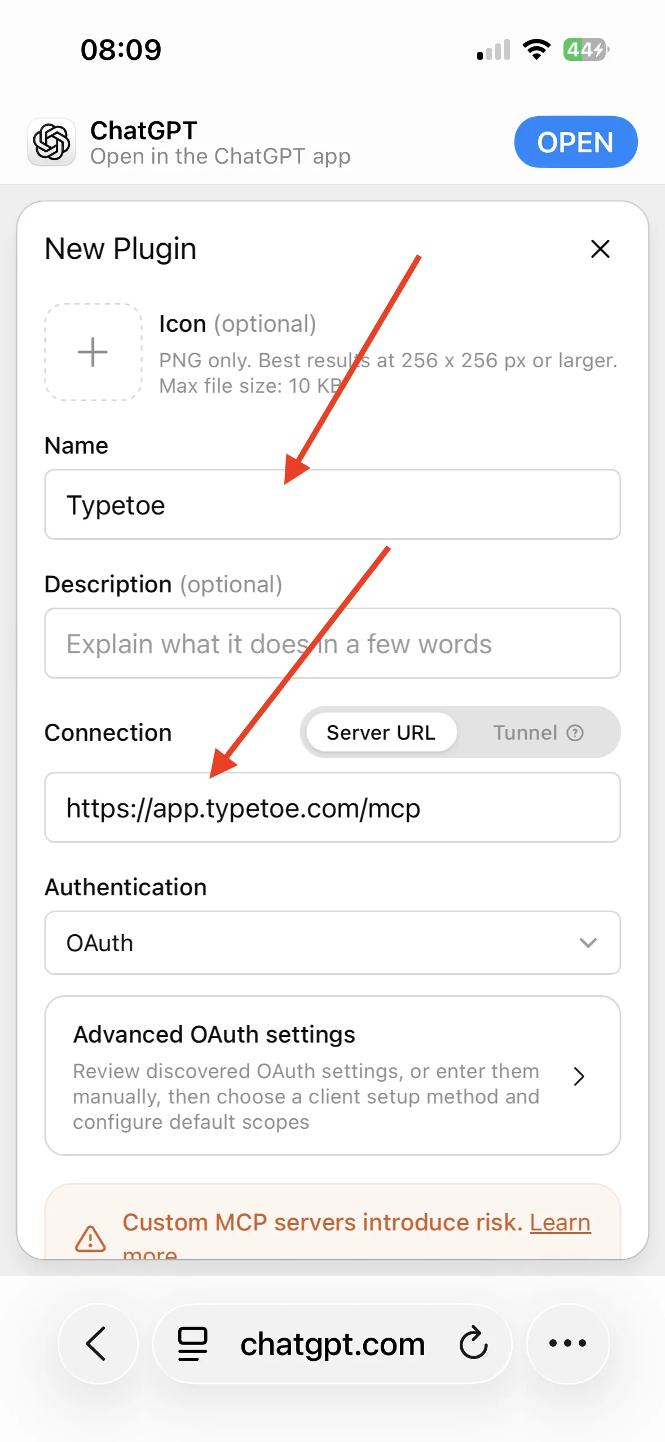The height and width of the screenshot is (1442, 665).
Task: Select the Server URL connection tab
Action: click(381, 732)
